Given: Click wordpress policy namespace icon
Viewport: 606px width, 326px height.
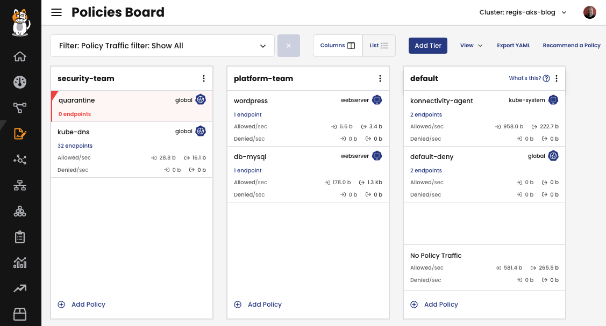Looking at the screenshot, I should 377,100.
